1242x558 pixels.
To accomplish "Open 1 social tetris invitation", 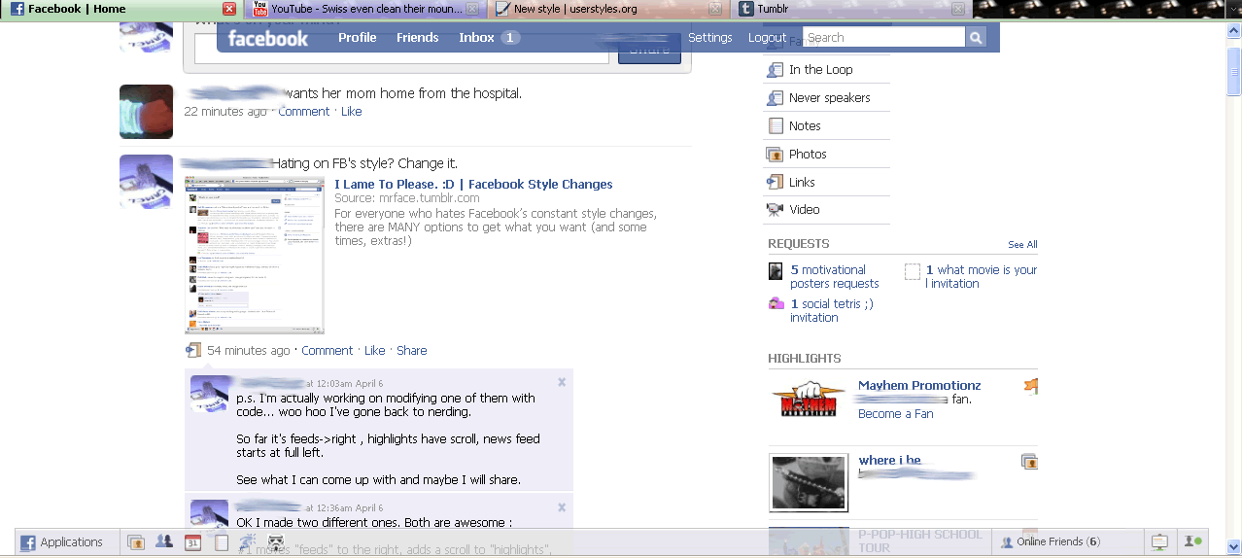I will pyautogui.click(x=831, y=311).
